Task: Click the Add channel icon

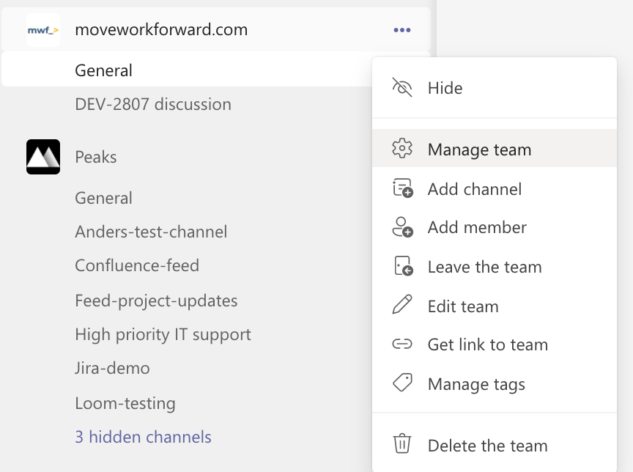Action: click(x=402, y=189)
